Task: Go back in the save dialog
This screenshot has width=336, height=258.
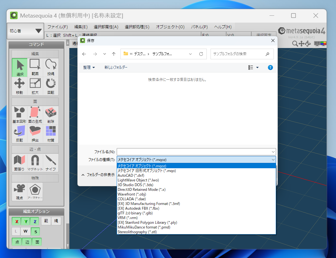Action: click(84, 54)
